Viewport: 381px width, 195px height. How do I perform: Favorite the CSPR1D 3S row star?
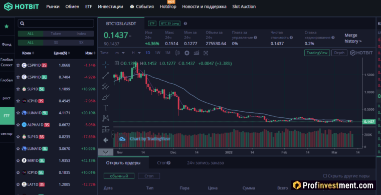click(18, 65)
